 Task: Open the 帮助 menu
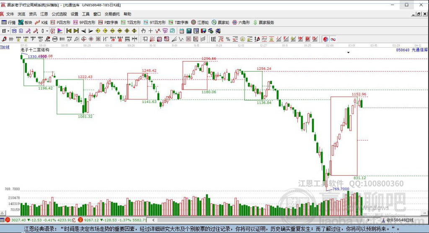(x=127, y=14)
